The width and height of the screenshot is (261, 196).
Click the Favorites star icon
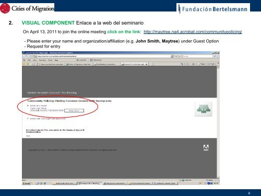(x=23, y=64)
